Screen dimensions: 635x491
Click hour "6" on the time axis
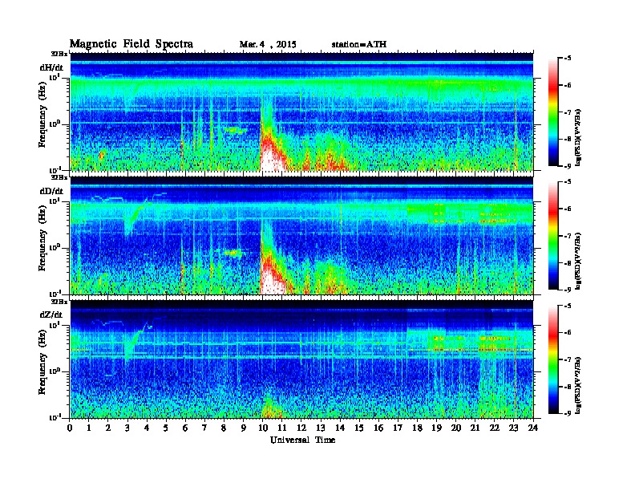[x=185, y=428]
